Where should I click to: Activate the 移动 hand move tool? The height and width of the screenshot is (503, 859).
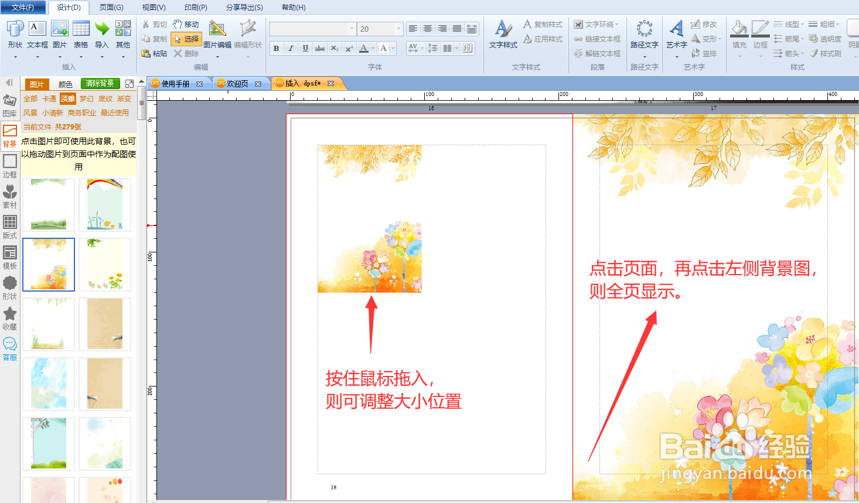(x=186, y=24)
